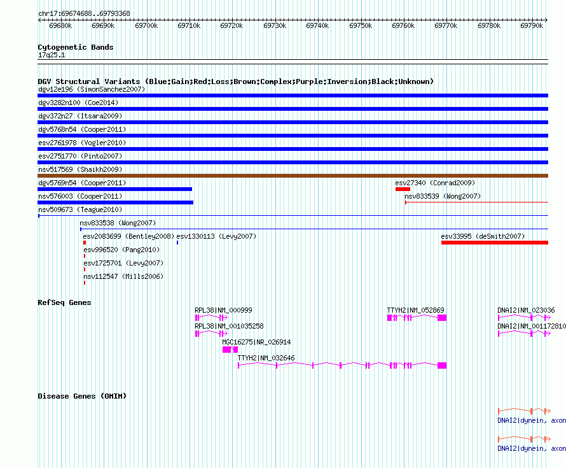
Task: Click the esv996520 (Pang2010) label
Action: [x=121, y=250]
